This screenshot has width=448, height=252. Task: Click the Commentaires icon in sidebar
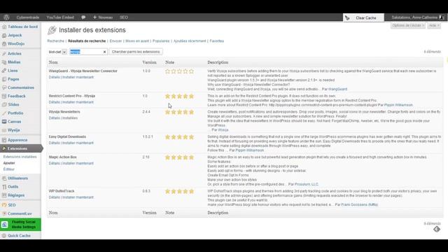[x=4, y=87]
